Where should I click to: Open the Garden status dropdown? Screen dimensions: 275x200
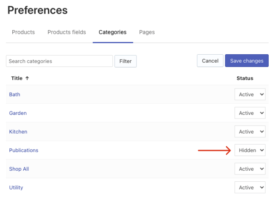tap(250, 113)
